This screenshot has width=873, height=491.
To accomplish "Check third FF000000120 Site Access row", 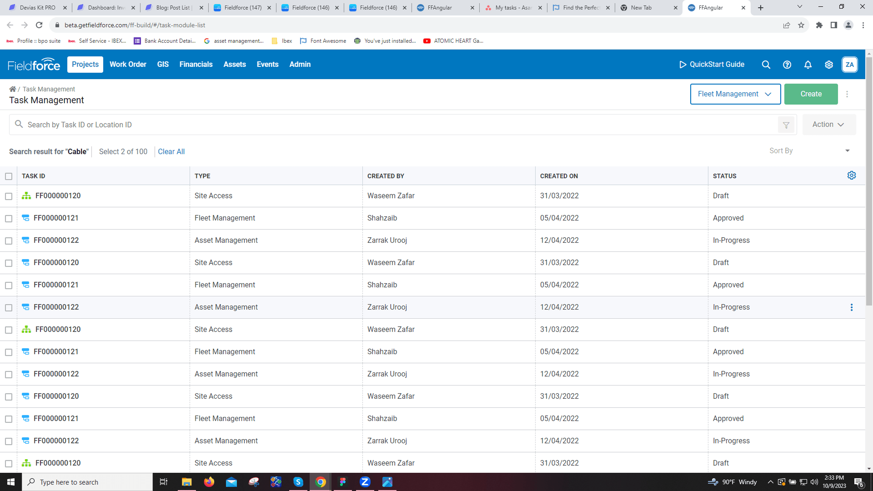I will tap(9, 330).
